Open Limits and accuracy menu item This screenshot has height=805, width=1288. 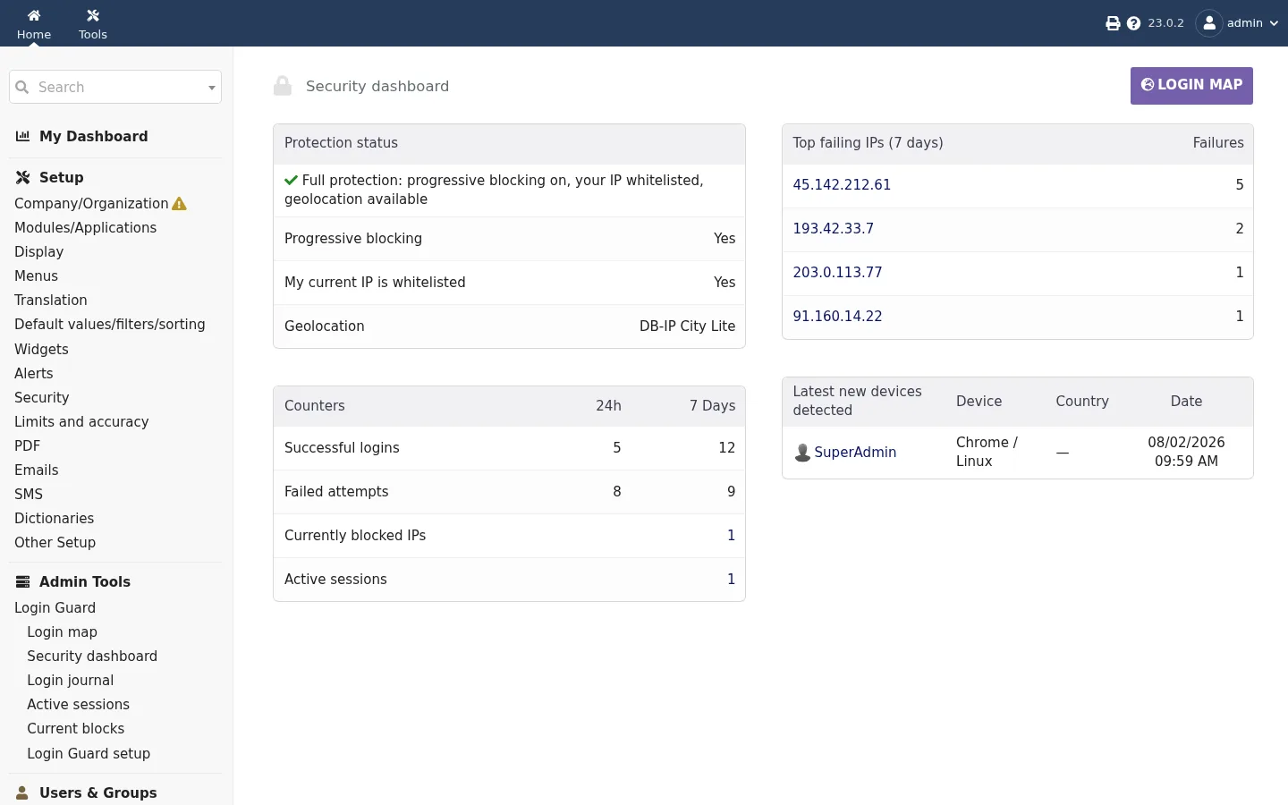click(81, 422)
